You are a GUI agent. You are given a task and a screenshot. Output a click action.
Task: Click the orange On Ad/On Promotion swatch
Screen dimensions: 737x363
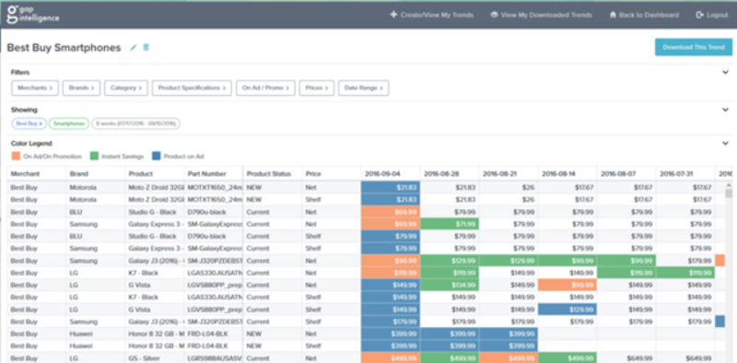pos(16,156)
